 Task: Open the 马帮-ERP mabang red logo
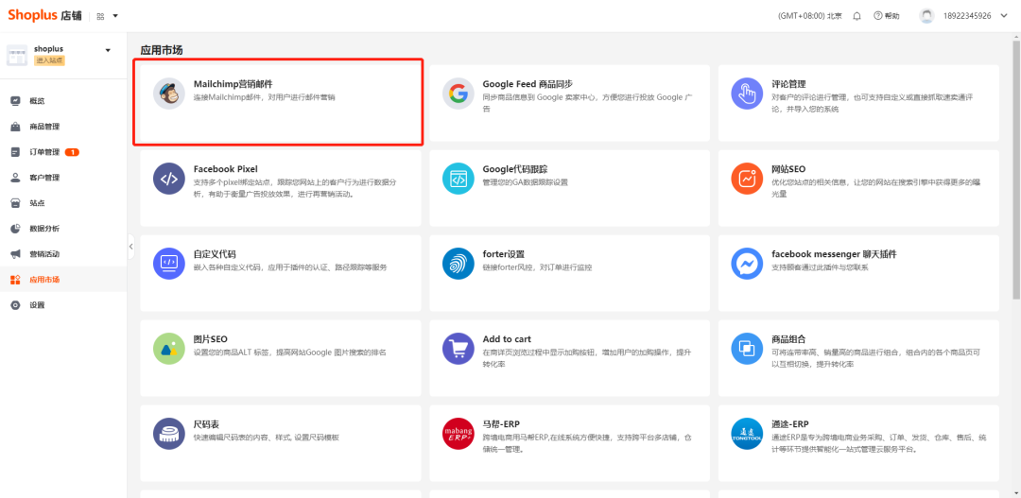pos(459,434)
